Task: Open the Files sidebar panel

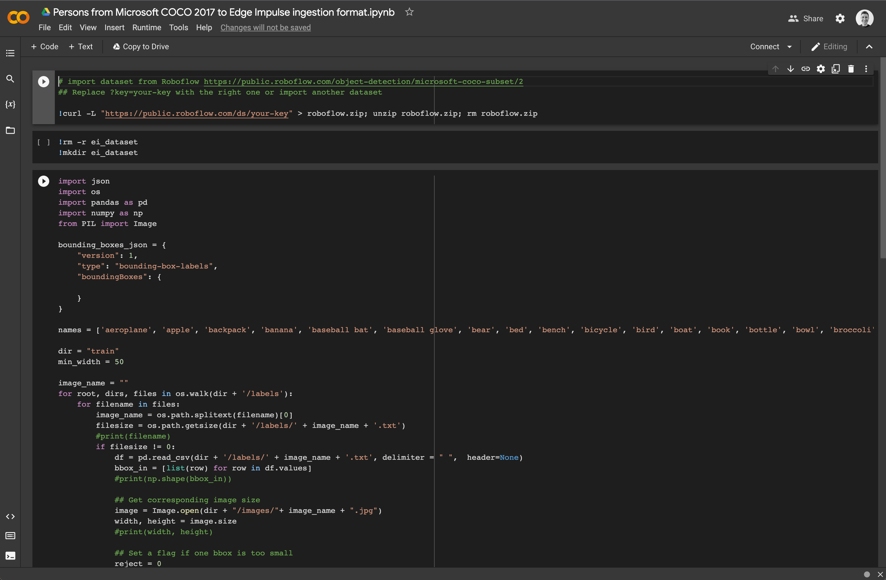Action: (x=10, y=130)
